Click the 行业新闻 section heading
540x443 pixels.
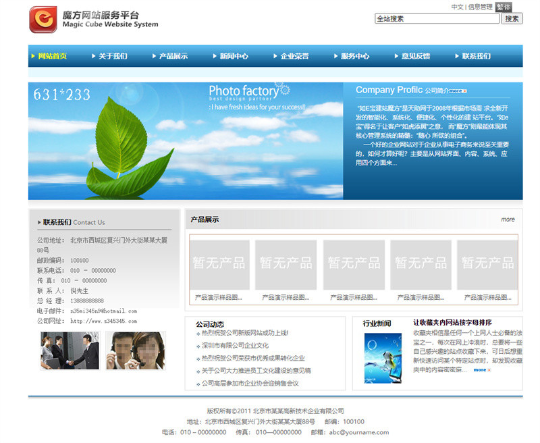(377, 323)
